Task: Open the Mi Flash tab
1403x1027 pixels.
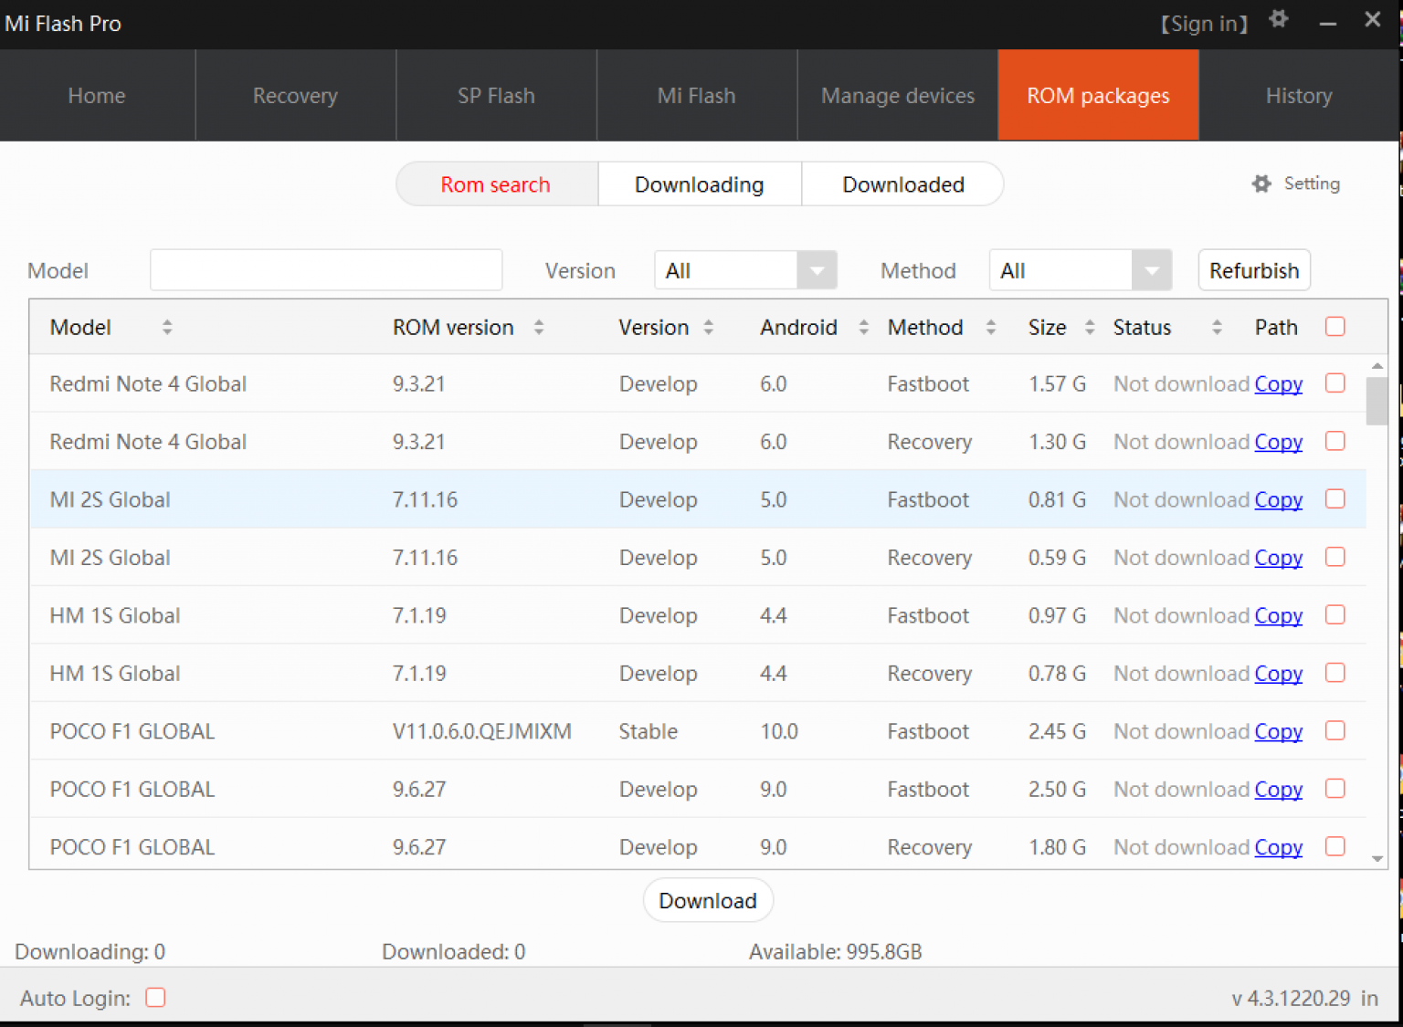Action: [697, 95]
